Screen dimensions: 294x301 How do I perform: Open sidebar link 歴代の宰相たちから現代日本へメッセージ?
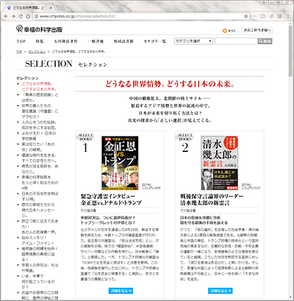38,210
